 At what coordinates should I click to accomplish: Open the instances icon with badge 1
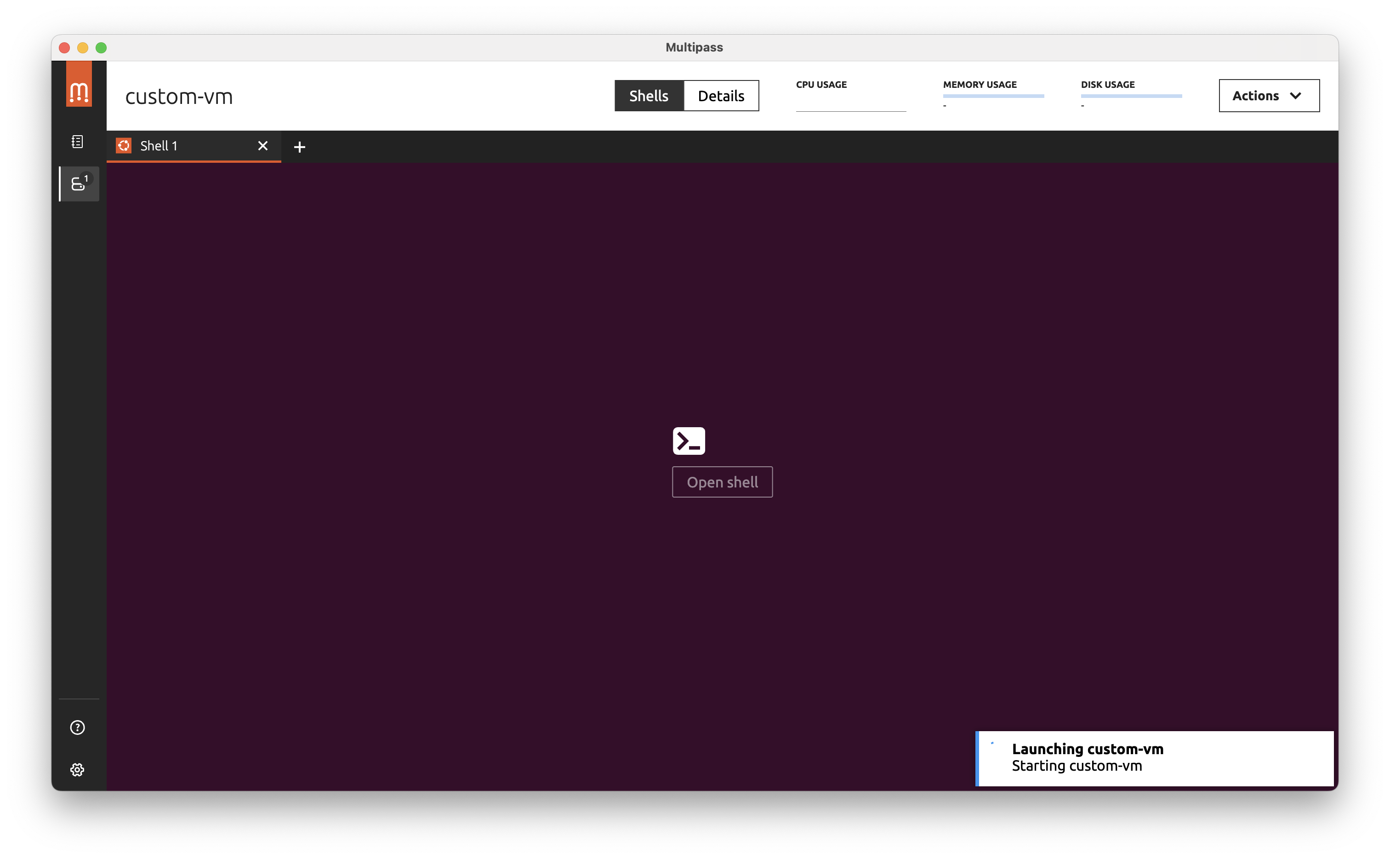pos(80,183)
